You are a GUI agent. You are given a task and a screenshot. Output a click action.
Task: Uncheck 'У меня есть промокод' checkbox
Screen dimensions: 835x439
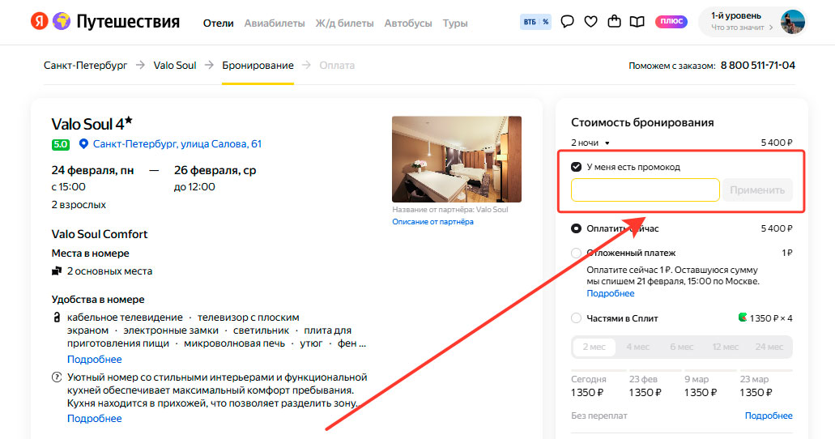click(576, 167)
